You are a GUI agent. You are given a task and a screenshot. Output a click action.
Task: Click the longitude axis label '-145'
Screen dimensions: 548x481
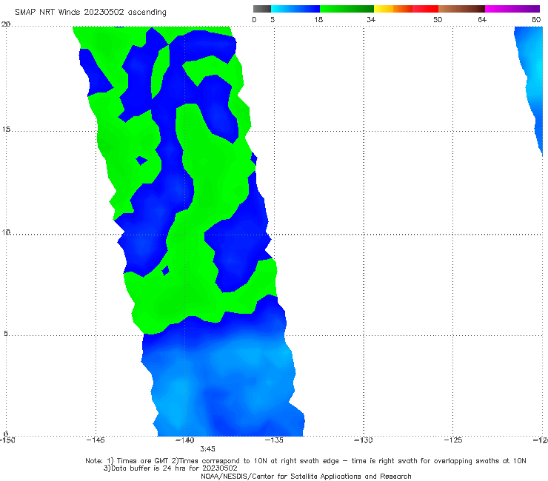coord(96,440)
